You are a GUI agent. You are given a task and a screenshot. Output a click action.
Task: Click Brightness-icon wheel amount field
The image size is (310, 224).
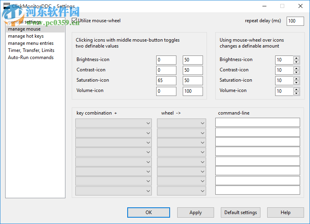pos(284,60)
